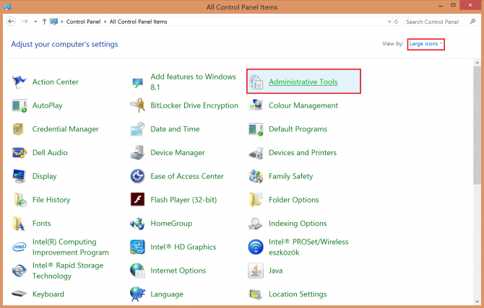
Task: Open the Fonts folder icon
Action: (19, 224)
